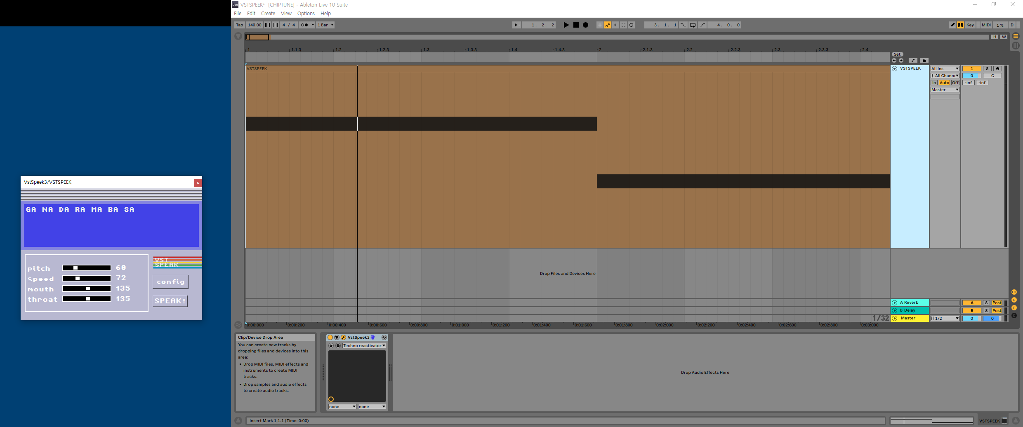1023x427 pixels.
Task: Set the VSTSPEEK monitor to In
Action: click(x=934, y=83)
